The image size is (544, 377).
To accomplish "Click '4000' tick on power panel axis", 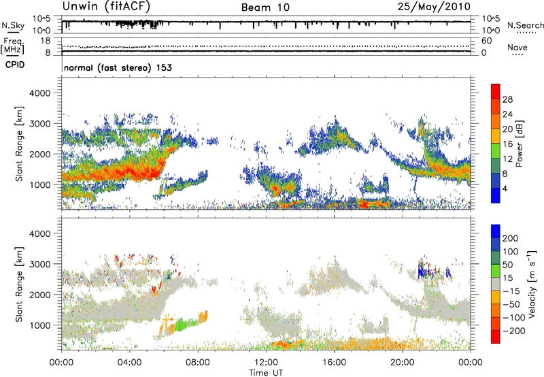I will click(x=39, y=93).
